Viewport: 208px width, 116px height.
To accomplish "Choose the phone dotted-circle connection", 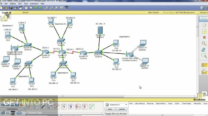I will click(64, 107).
